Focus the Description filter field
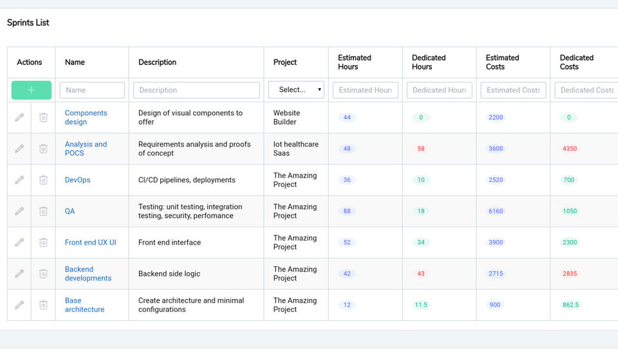This screenshot has width=618, height=357. pos(196,90)
